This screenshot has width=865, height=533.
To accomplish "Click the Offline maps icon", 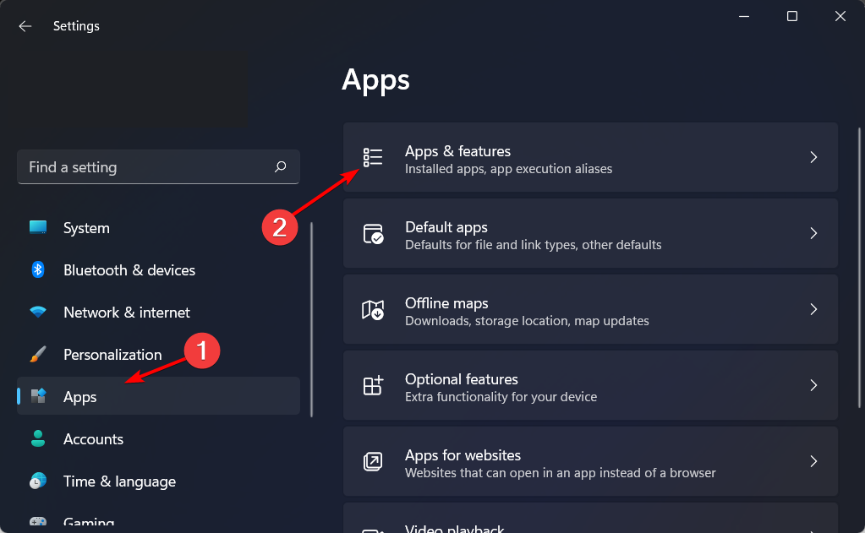I will (373, 309).
